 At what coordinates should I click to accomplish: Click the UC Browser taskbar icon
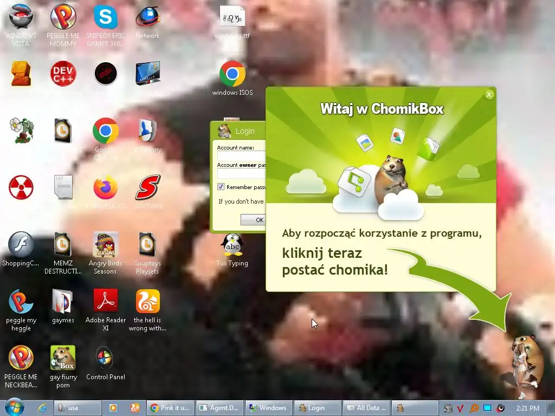pos(135,408)
